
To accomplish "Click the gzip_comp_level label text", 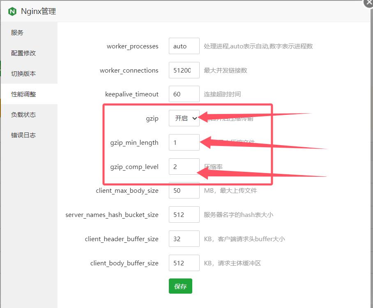I will click(134, 167).
